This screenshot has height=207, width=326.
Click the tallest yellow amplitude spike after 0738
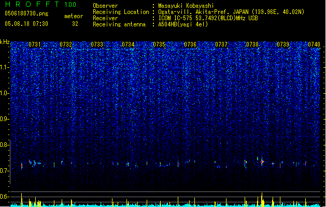coord(262,200)
